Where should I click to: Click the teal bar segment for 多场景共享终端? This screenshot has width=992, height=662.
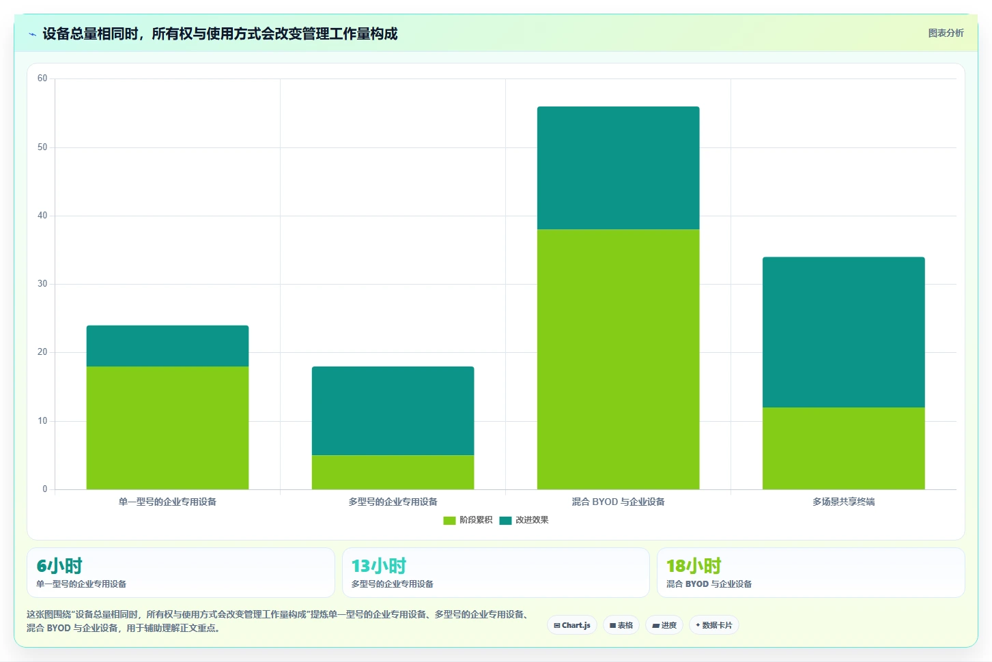pyautogui.click(x=843, y=332)
